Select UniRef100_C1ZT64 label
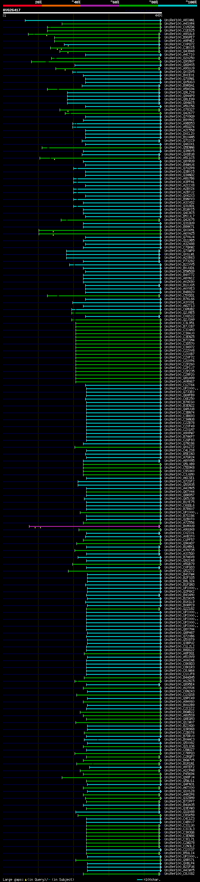 179,385
